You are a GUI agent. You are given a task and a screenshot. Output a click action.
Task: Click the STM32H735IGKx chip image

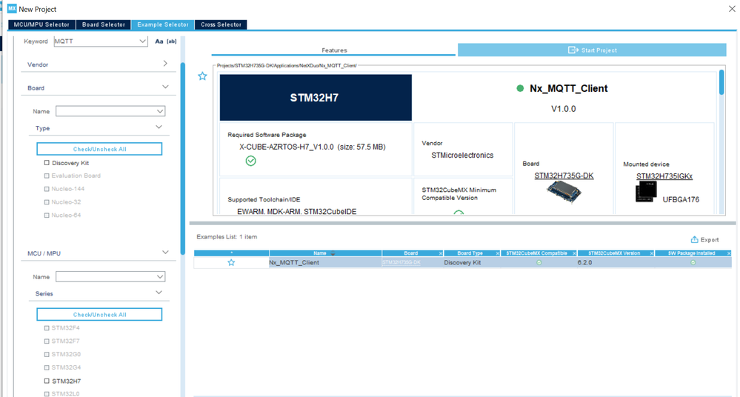646,192
